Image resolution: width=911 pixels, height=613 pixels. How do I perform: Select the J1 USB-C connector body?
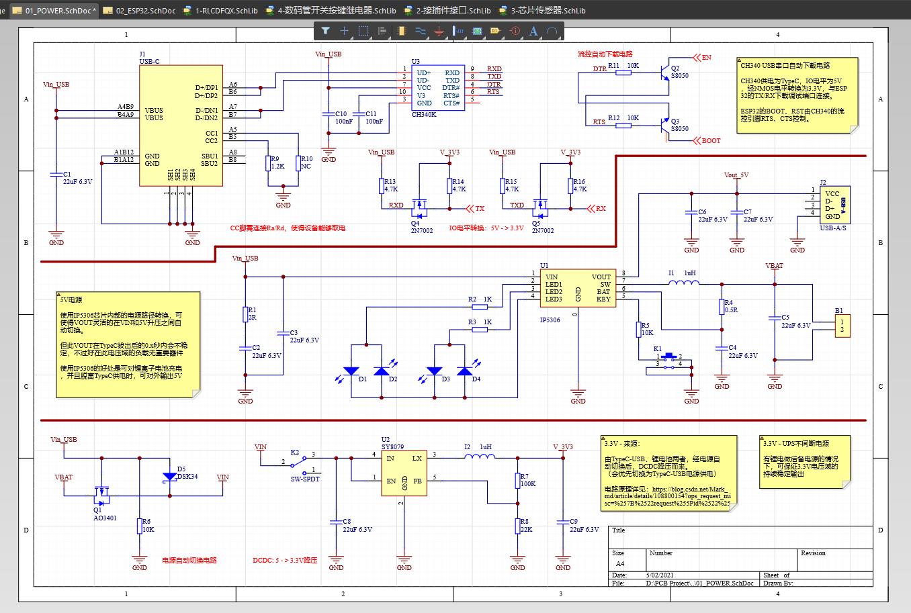pyautogui.click(x=181, y=126)
